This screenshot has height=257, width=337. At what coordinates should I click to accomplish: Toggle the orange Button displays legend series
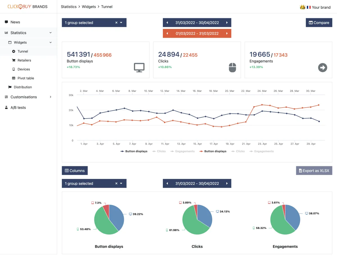(213, 151)
